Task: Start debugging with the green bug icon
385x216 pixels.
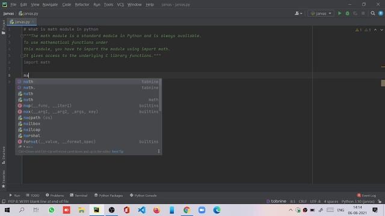Action: coord(348,13)
